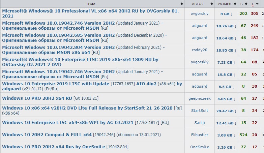The width and height of the screenshot is (264, 153).
Task: Open author geepnozeex profile
Action: click(x=200, y=98)
